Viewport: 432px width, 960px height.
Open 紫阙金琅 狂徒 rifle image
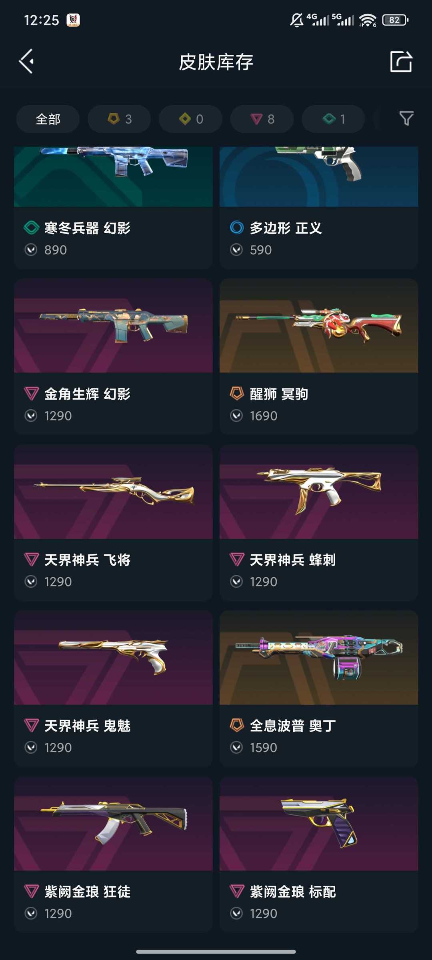point(113,824)
